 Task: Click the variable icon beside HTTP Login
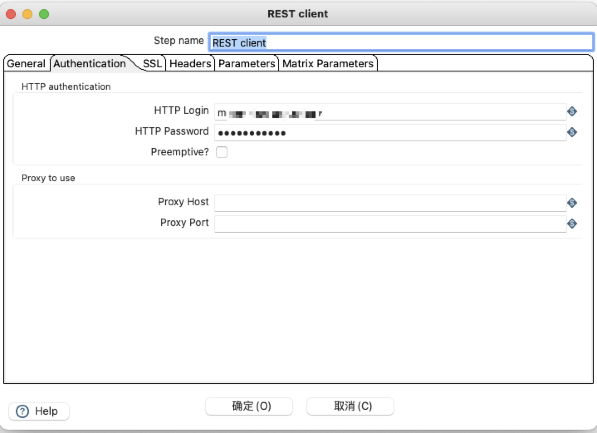click(x=572, y=111)
